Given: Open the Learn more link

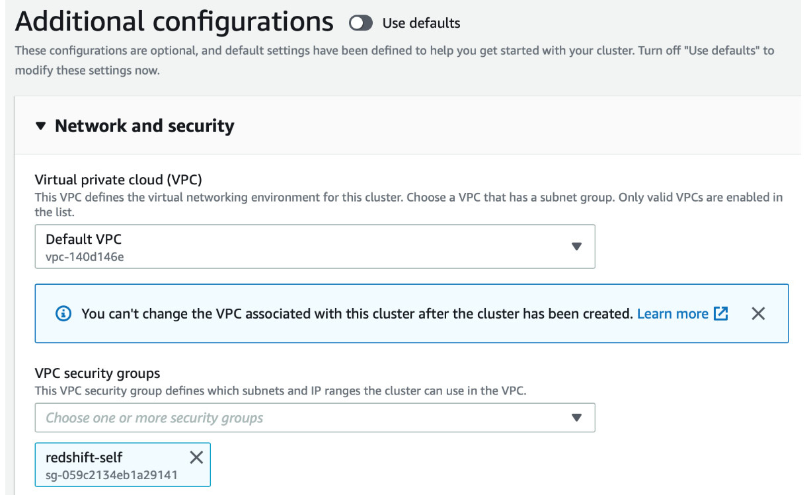Looking at the screenshot, I should 673,314.
